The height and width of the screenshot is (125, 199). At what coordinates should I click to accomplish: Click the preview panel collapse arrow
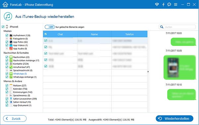click(148, 72)
